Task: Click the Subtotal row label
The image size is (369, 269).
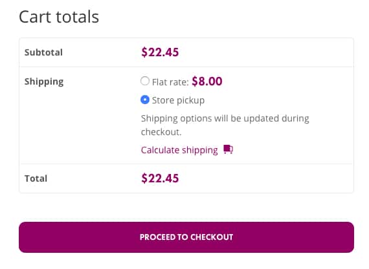Action: 43,52
